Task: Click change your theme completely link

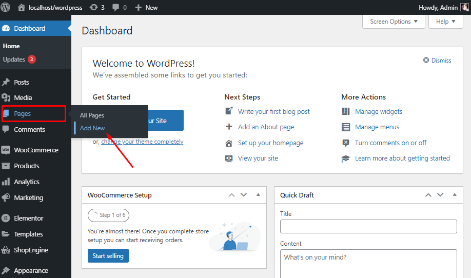Action: click(142, 142)
